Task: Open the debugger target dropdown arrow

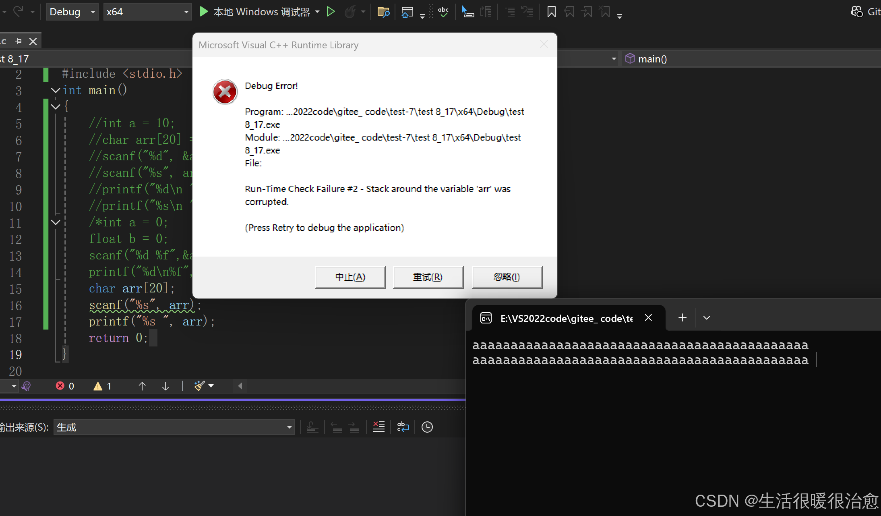Action: coord(317,12)
